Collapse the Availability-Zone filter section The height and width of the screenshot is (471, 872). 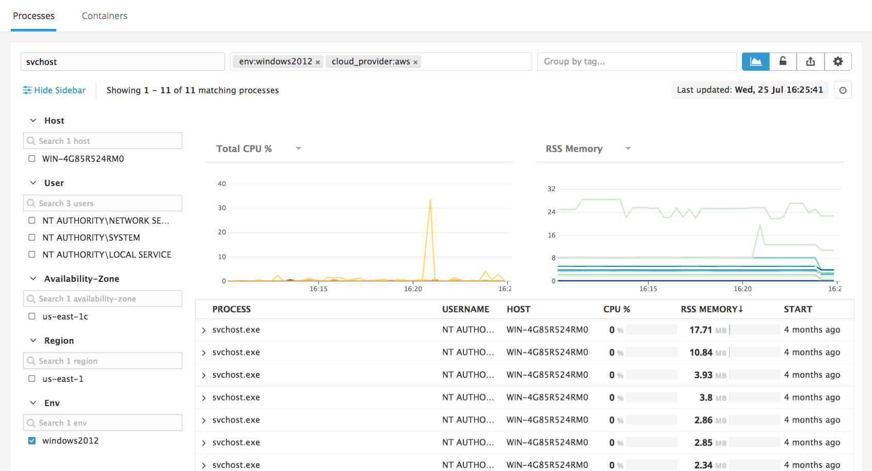pyautogui.click(x=33, y=278)
